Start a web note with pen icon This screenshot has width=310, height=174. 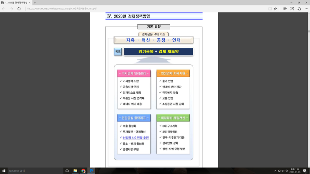(292, 9)
